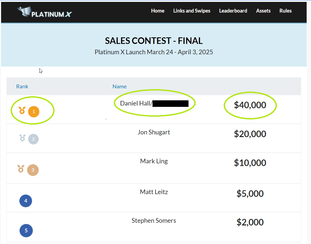Go to Links and Swipes page

192,11
